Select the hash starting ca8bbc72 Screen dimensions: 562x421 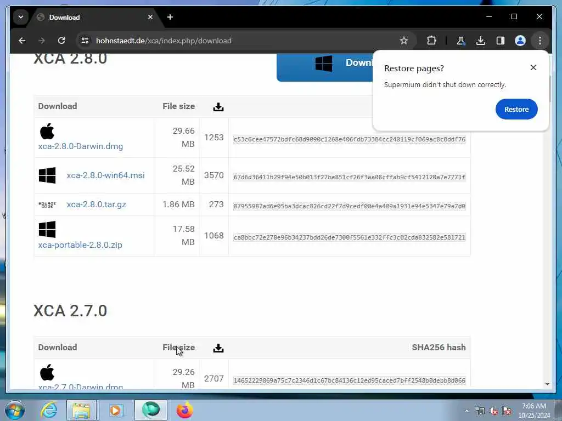[x=350, y=237]
